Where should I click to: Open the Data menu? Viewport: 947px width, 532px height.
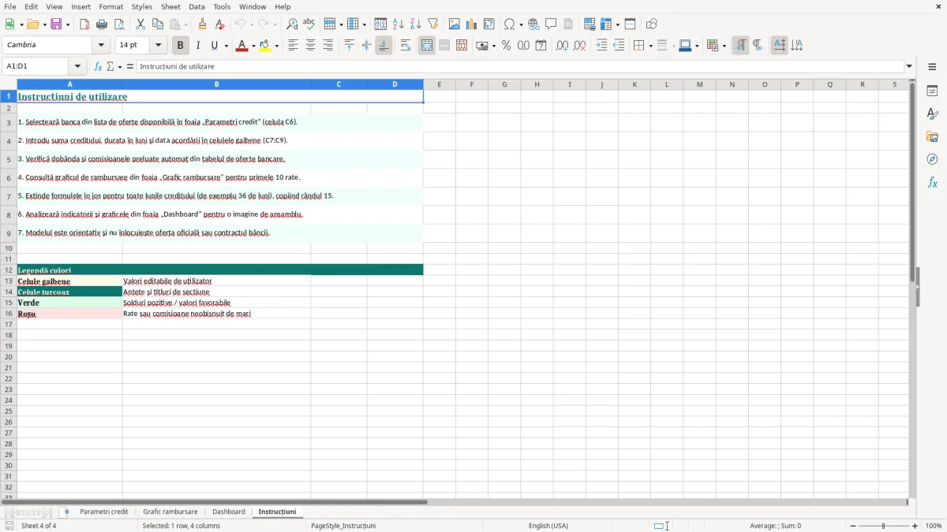197,6
